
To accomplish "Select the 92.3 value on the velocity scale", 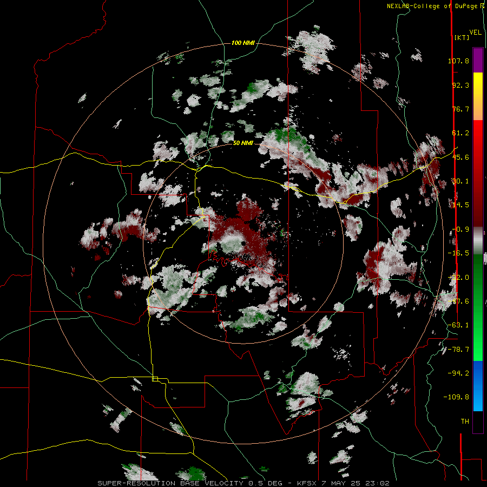I will [x=460, y=85].
